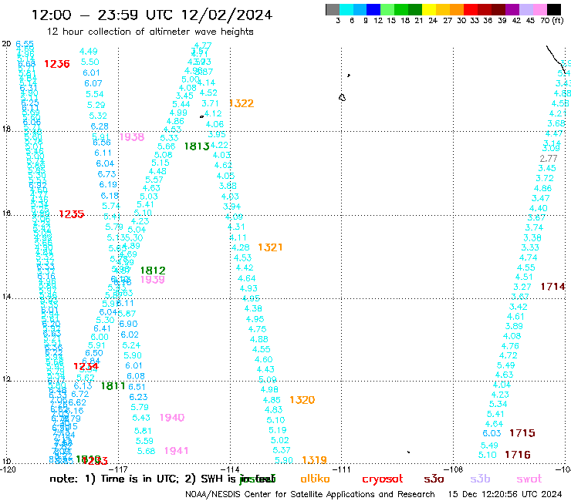
Task: Select the longitude axis label -111
Action: click(341, 469)
